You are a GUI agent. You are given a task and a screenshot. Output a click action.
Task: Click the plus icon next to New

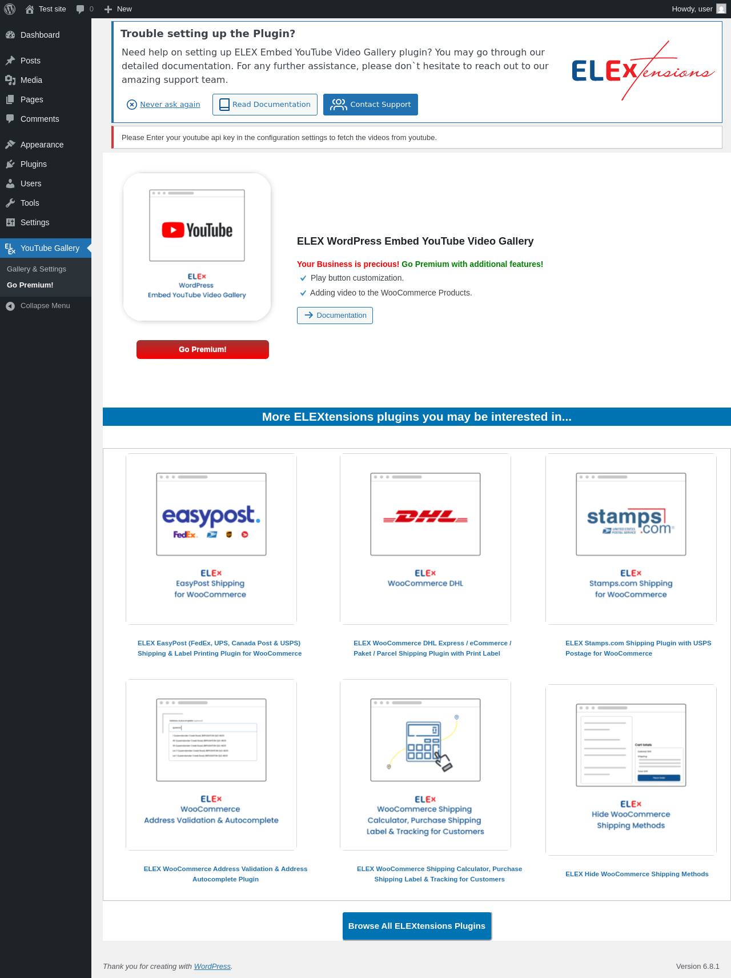tap(108, 9)
